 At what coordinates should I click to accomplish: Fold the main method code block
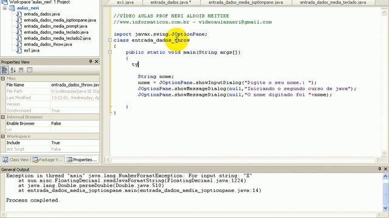tap(110, 52)
